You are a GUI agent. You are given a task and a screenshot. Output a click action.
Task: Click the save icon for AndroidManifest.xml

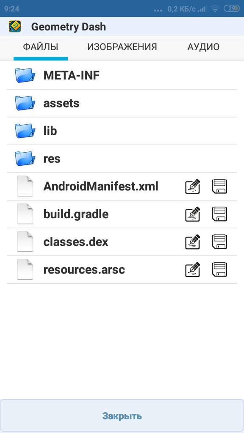[x=219, y=186]
